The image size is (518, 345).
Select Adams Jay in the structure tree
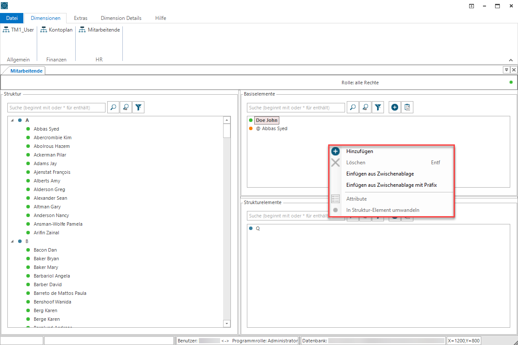pyautogui.click(x=45, y=163)
